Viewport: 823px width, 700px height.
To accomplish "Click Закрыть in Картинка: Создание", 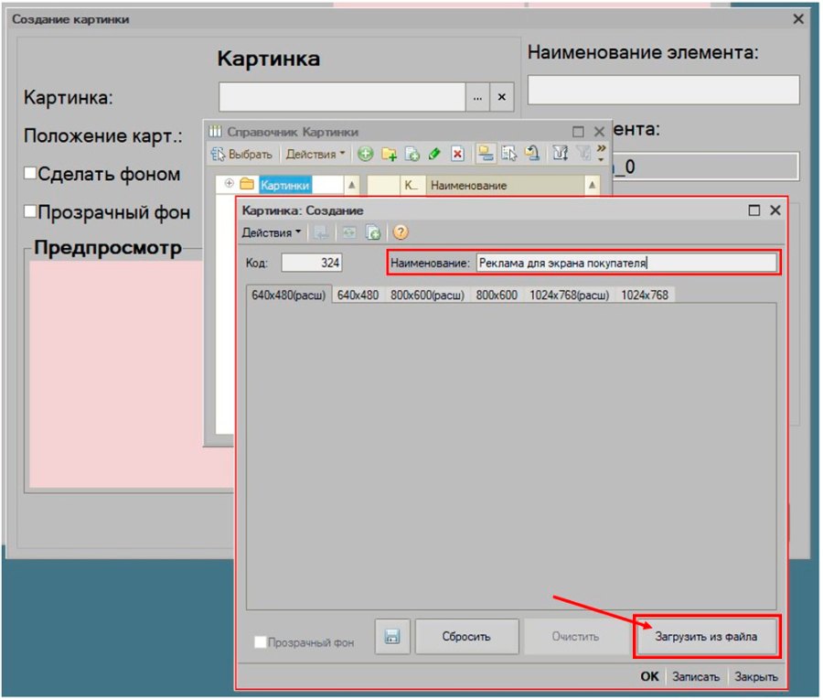I will [756, 676].
